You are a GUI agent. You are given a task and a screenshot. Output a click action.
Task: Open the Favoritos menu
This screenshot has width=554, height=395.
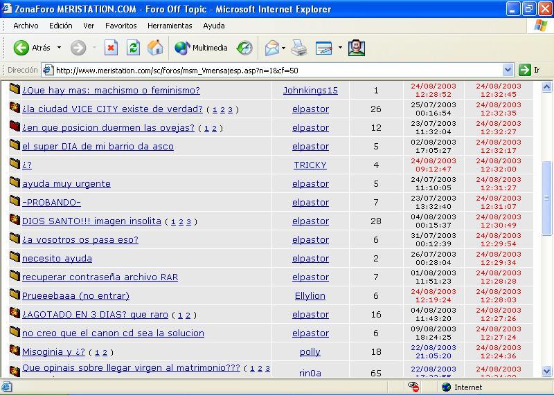tap(120, 26)
